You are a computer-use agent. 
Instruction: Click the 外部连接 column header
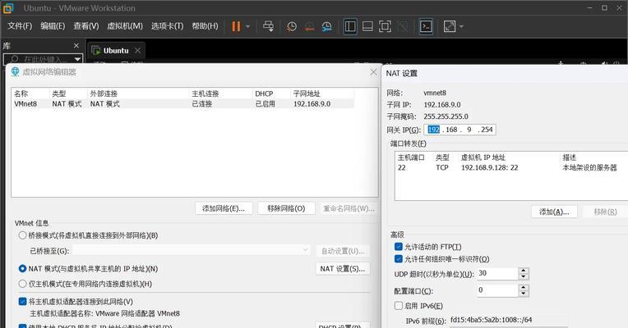pyautogui.click(x=104, y=93)
